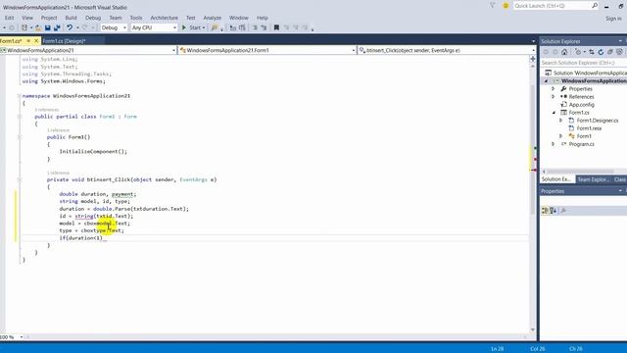This screenshot has width=627, height=353.
Task: Click the Collapse All icon in Solution Explorer
Action: 609,52
